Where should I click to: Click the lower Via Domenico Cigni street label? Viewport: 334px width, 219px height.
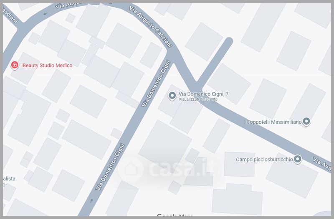[x=110, y=167]
